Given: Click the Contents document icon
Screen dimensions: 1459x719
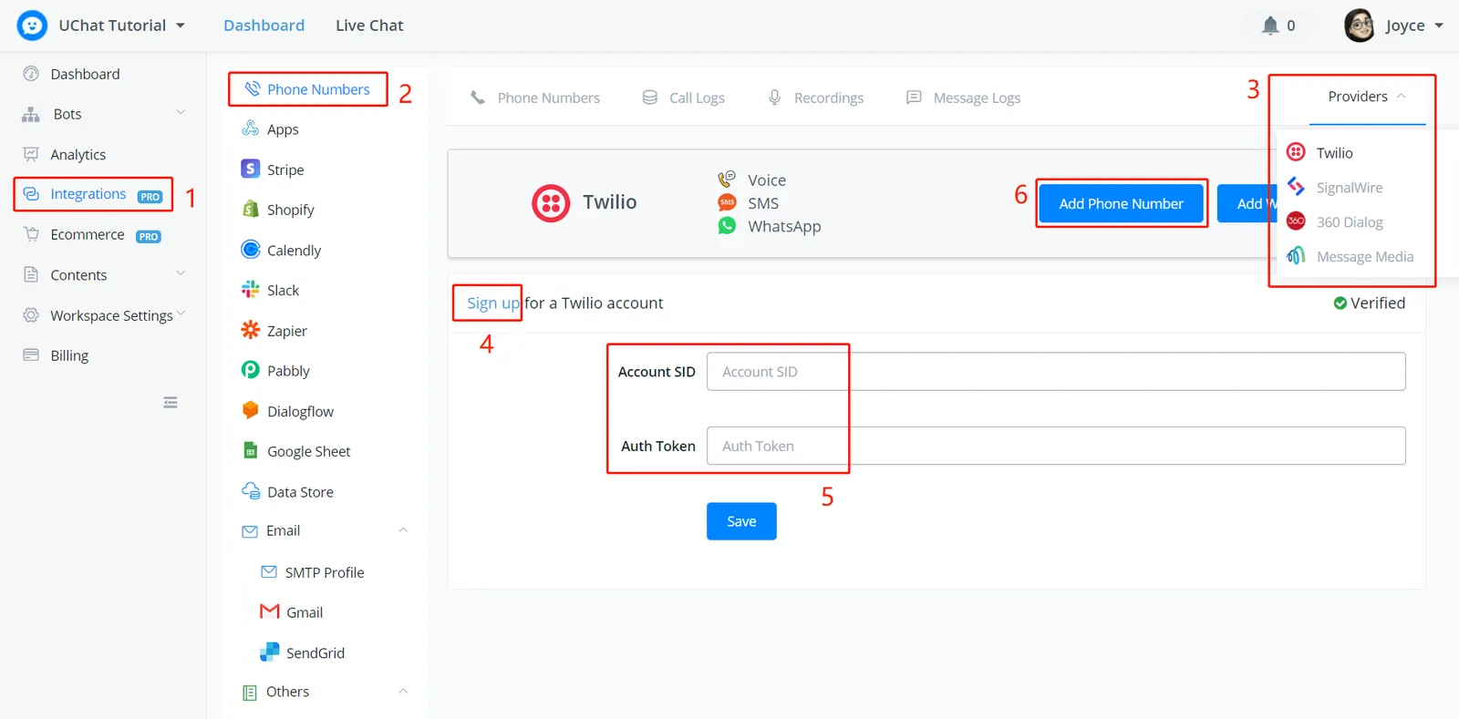Looking at the screenshot, I should (31, 274).
